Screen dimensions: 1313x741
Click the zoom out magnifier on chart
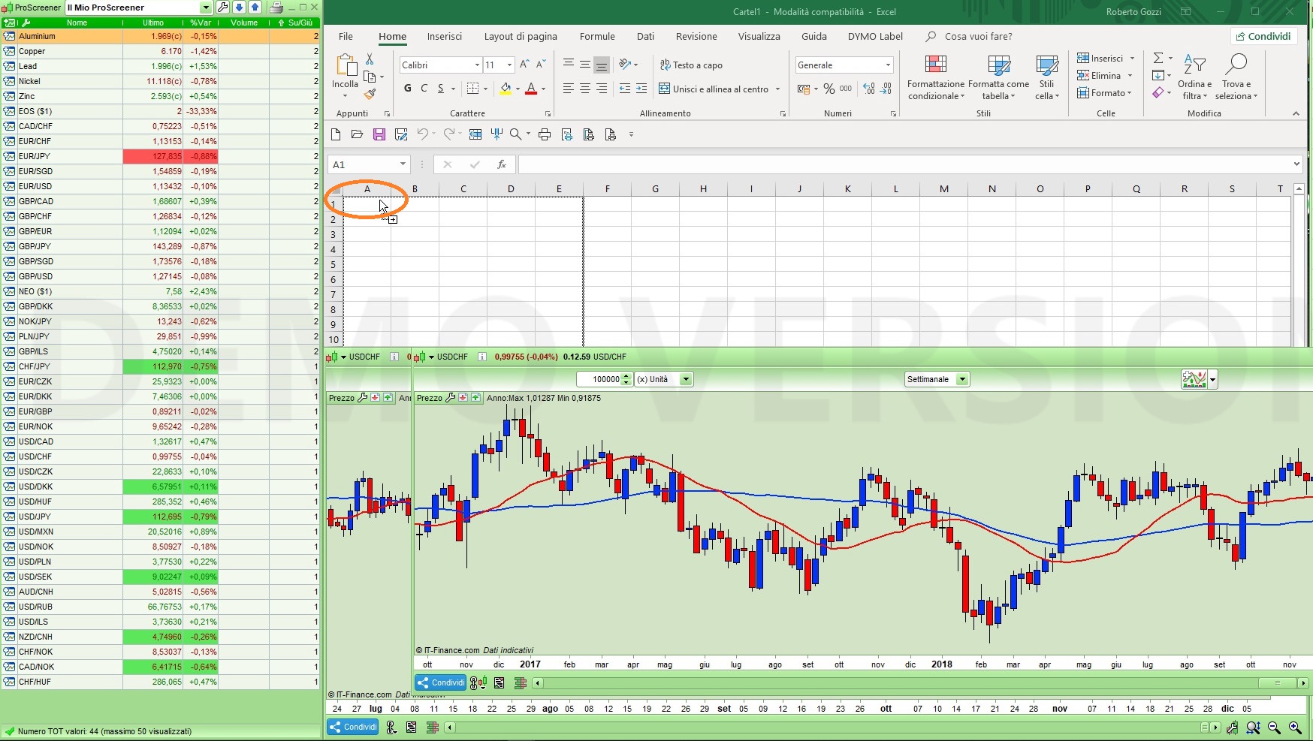(1274, 727)
